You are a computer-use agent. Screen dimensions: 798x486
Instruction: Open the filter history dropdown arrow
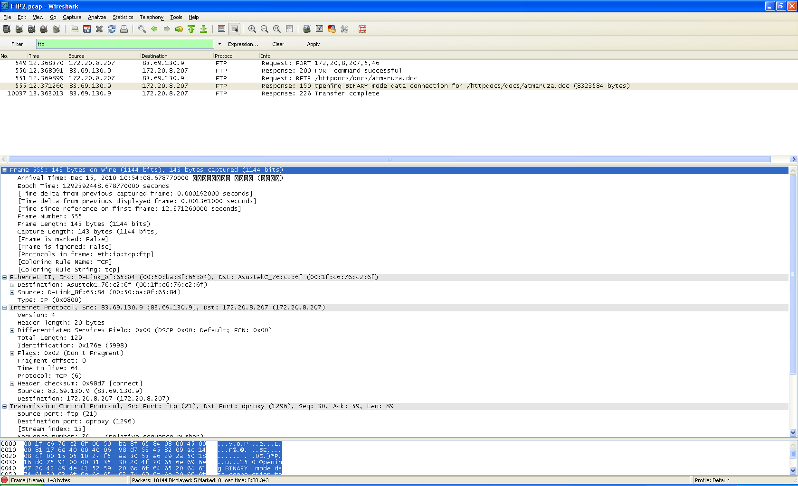pos(219,44)
